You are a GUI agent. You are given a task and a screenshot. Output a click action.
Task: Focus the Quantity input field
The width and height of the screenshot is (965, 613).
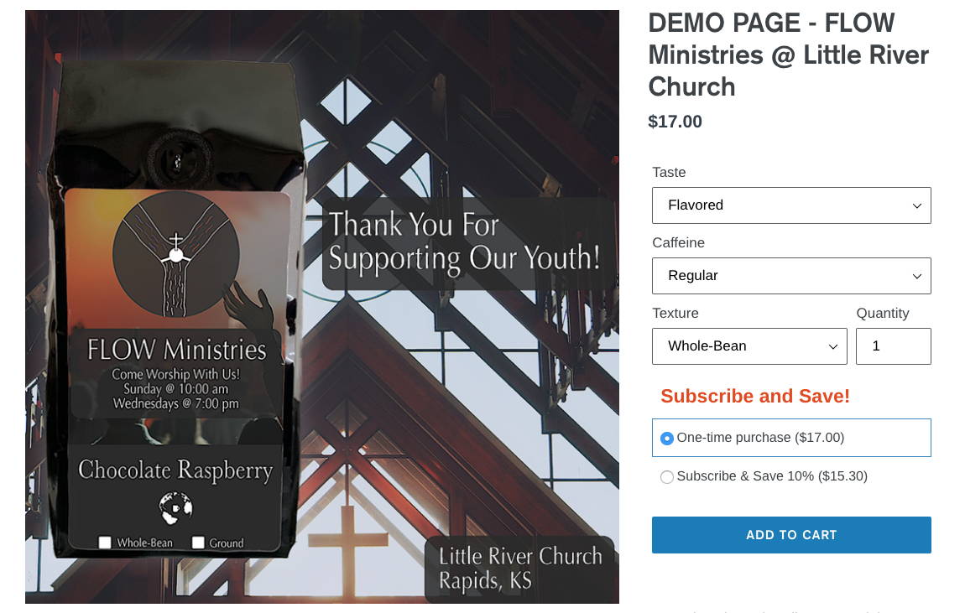894,346
